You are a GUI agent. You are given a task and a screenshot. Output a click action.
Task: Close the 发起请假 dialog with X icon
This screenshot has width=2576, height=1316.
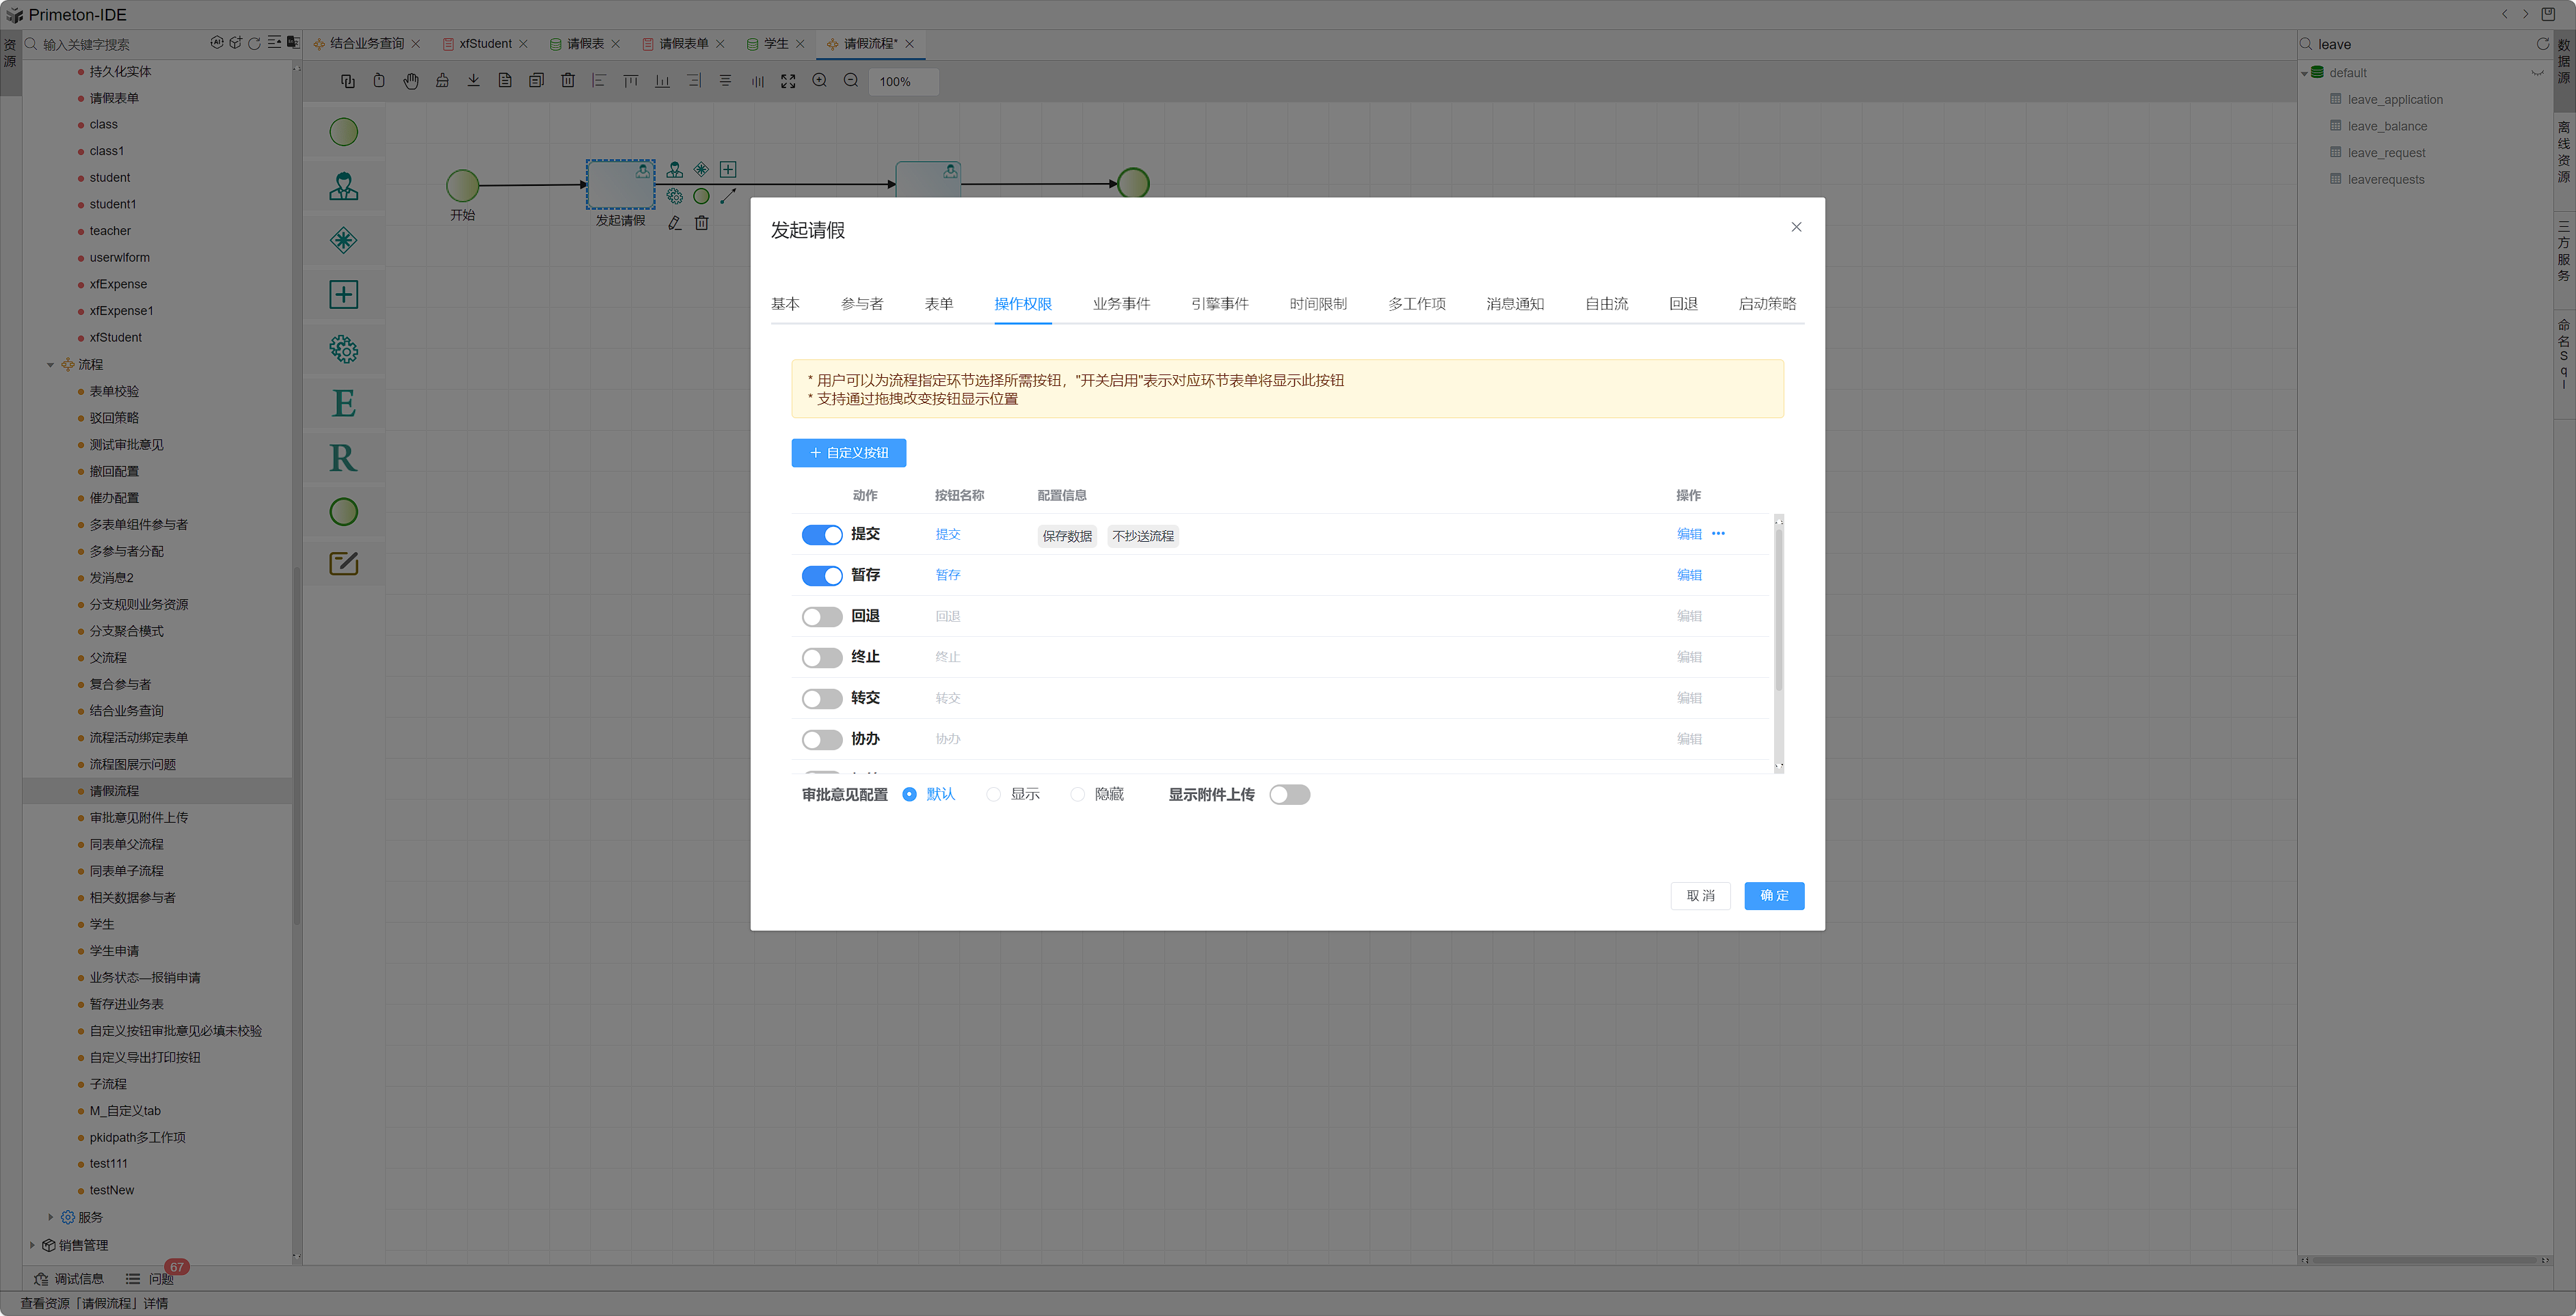[1796, 227]
